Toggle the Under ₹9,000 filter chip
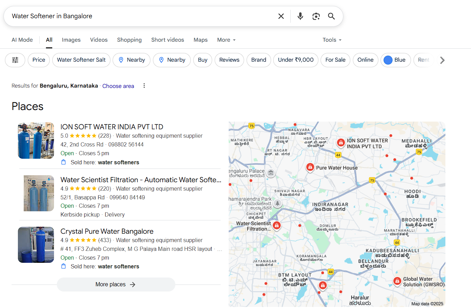Screen dimensions: 471x308 pyautogui.click(x=296, y=60)
